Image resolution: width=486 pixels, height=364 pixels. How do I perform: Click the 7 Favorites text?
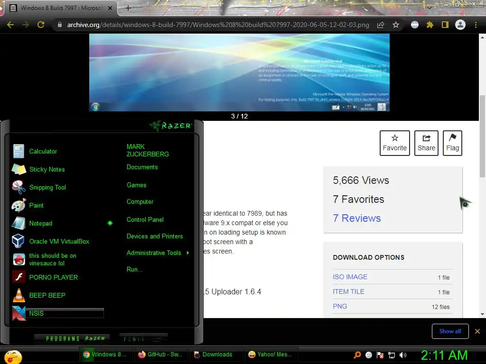358,200
